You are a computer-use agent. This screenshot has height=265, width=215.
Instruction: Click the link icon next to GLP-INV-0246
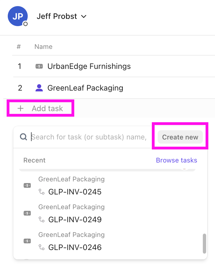(42, 247)
